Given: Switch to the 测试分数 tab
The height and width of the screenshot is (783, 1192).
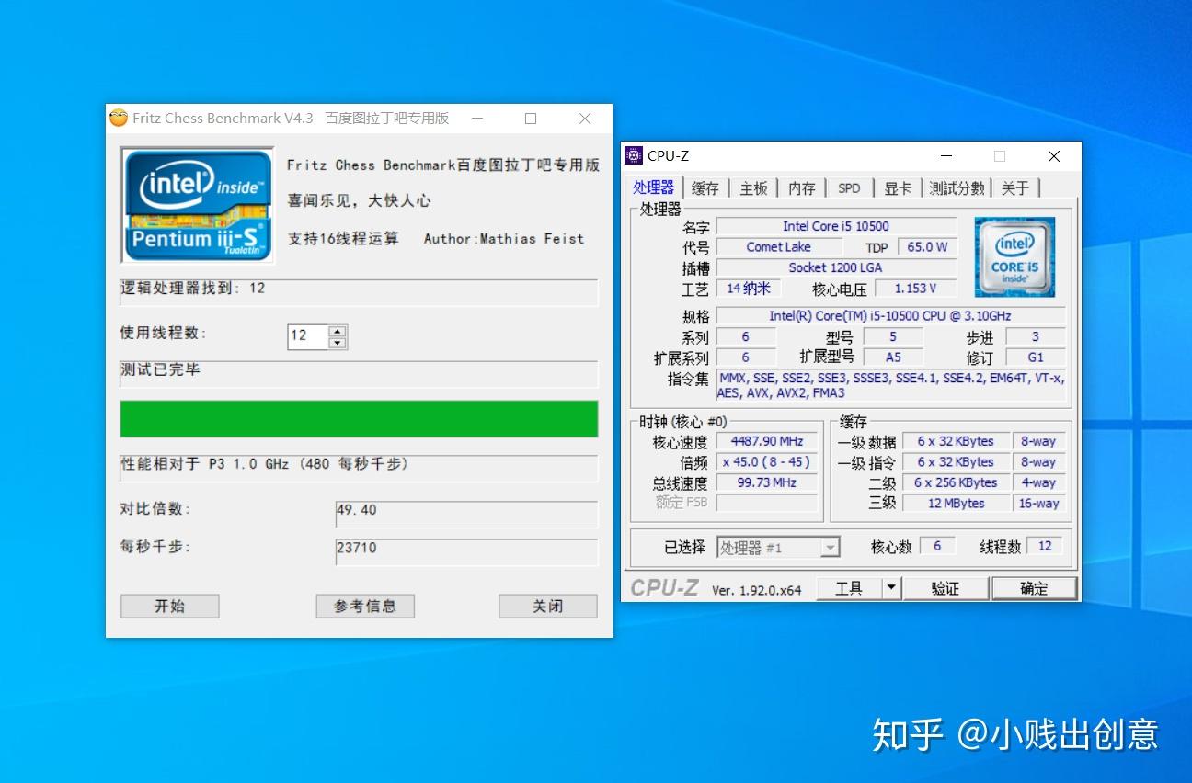Looking at the screenshot, I should (x=957, y=188).
